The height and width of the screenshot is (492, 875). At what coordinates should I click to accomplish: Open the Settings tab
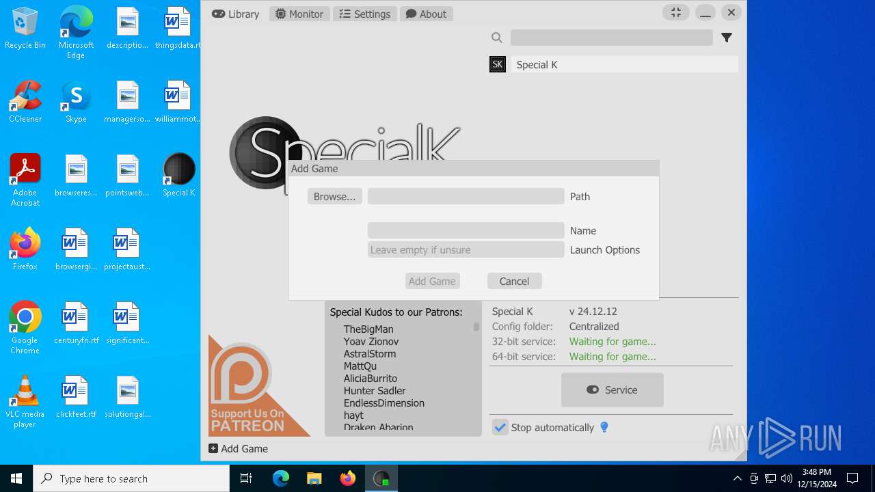click(365, 14)
